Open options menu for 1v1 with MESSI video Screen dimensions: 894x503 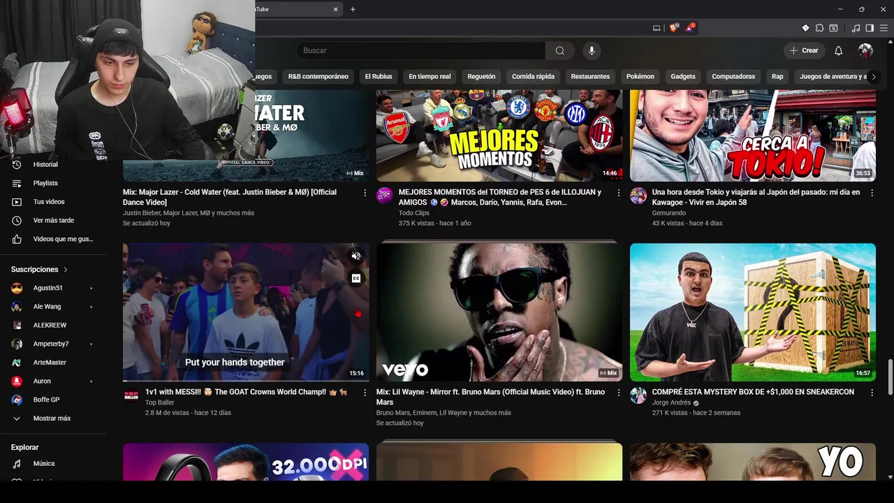coord(365,393)
